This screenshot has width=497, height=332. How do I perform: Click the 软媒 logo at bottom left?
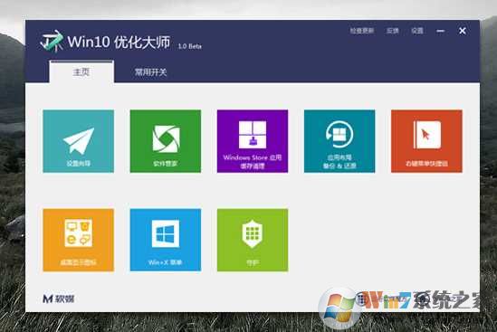pos(59,299)
